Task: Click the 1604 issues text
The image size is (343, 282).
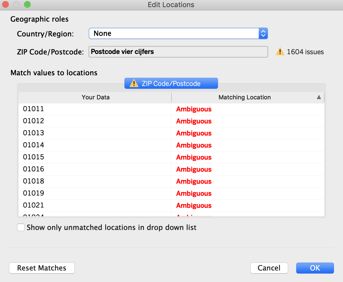Action: (305, 52)
